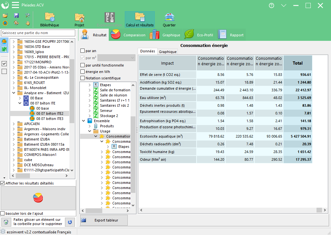
Task: Select the Données sub-tab
Action: point(148,51)
